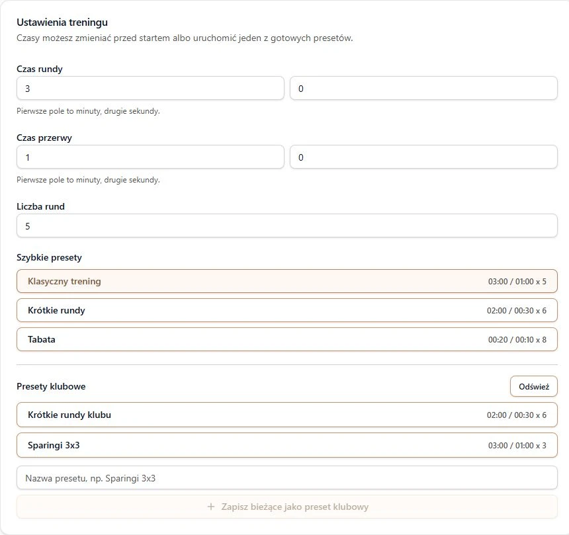Viewport: 569px width, 535px height.
Task: Click the 03:00 / 01:00 x 5 timing text
Action: click(517, 282)
